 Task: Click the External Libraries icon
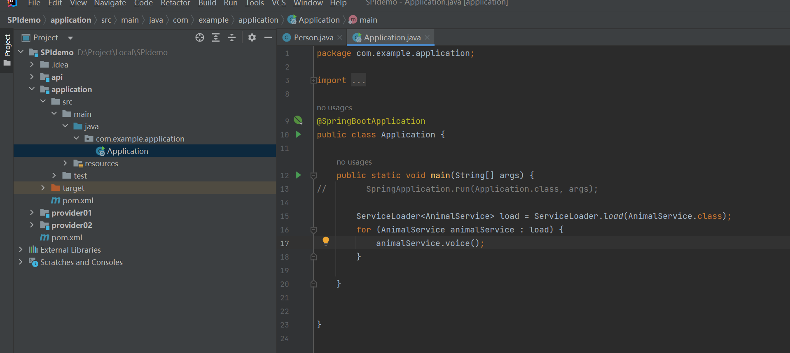point(33,250)
